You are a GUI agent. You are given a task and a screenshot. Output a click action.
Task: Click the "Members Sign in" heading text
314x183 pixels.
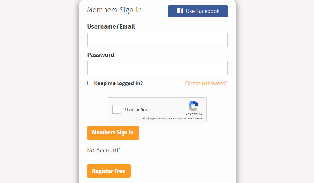click(114, 10)
